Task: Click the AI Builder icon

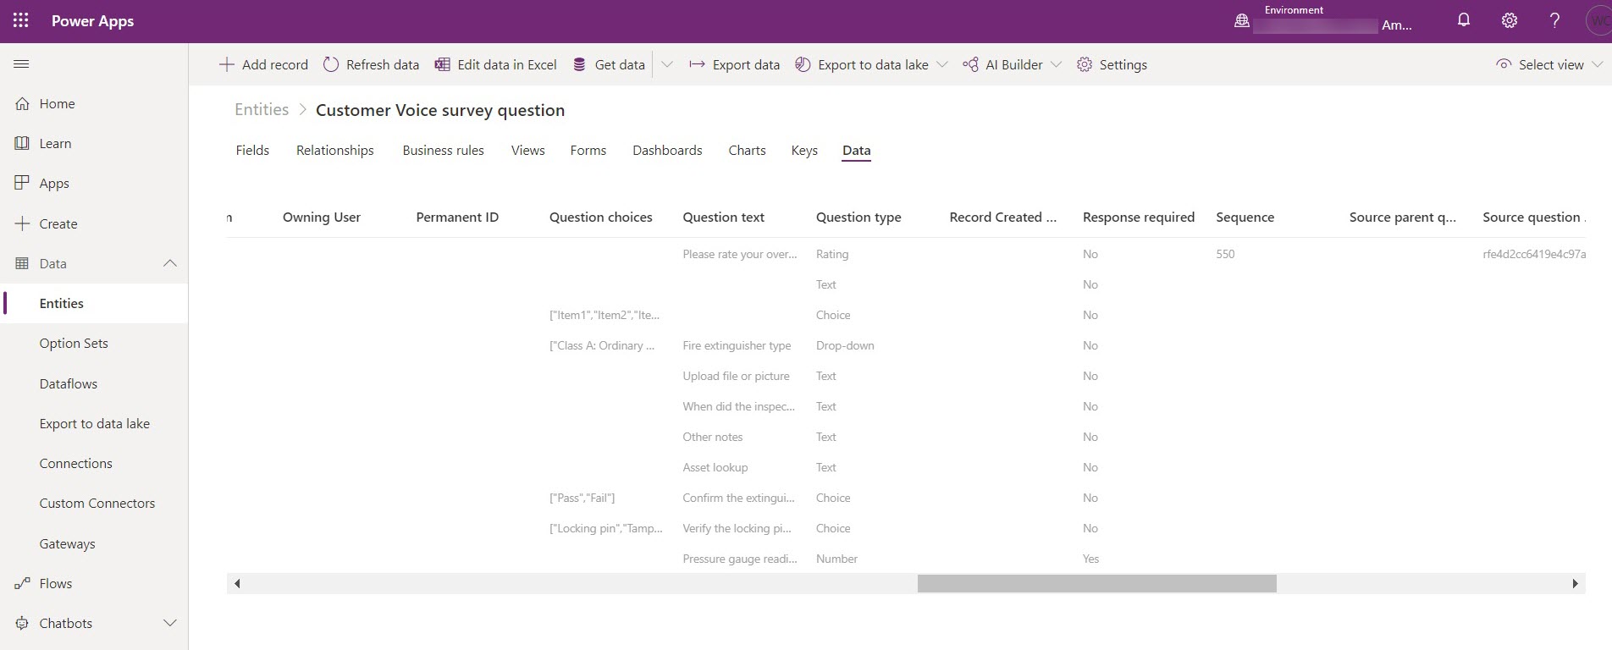Action: click(970, 64)
